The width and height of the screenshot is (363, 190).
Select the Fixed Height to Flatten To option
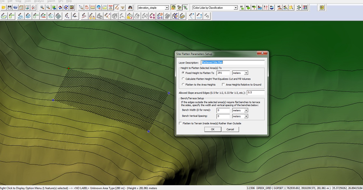point(183,73)
